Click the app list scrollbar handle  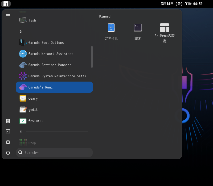[92, 57]
